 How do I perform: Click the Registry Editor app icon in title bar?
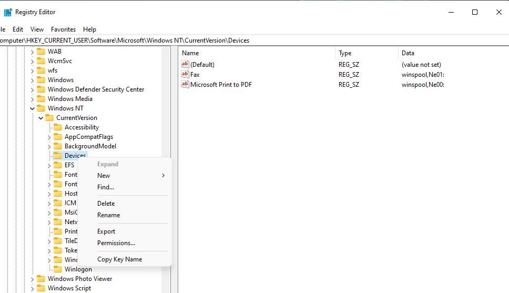pyautogui.click(x=8, y=12)
